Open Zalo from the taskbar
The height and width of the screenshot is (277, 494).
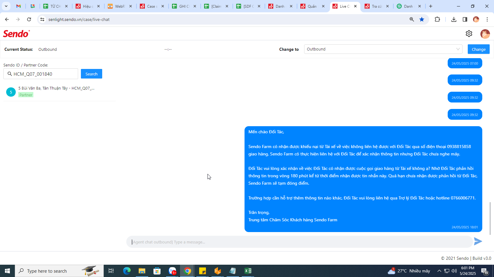[x=172, y=271]
